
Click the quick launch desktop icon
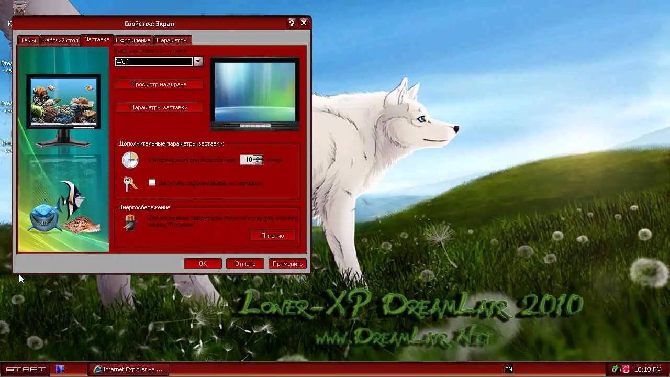[60, 369]
